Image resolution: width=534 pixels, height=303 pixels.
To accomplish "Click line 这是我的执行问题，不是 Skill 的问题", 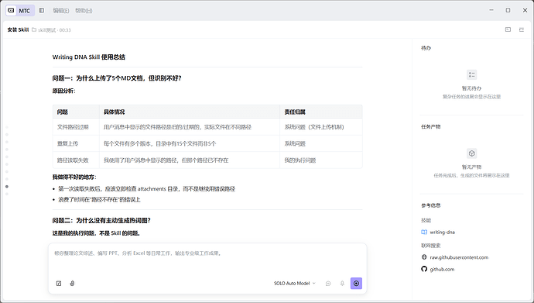I will tap(96, 233).
